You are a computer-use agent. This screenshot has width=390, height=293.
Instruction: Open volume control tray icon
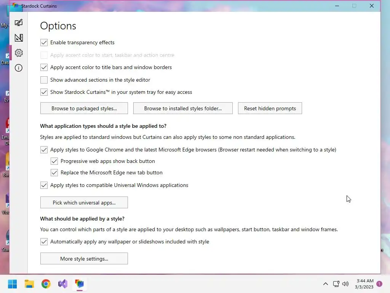tap(345, 284)
